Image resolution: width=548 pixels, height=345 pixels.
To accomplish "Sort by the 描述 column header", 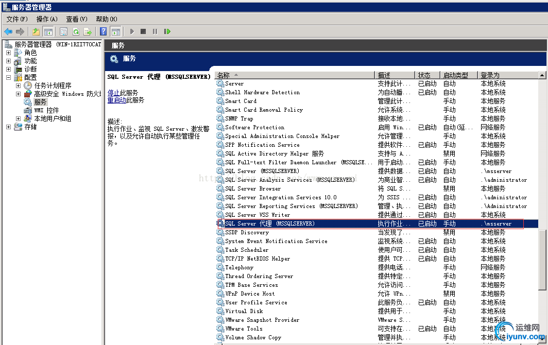I will [x=395, y=75].
